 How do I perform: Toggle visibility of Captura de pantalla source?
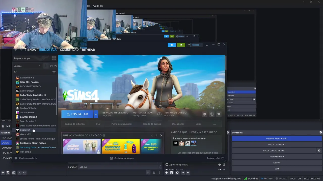pyautogui.click(x=220, y=165)
